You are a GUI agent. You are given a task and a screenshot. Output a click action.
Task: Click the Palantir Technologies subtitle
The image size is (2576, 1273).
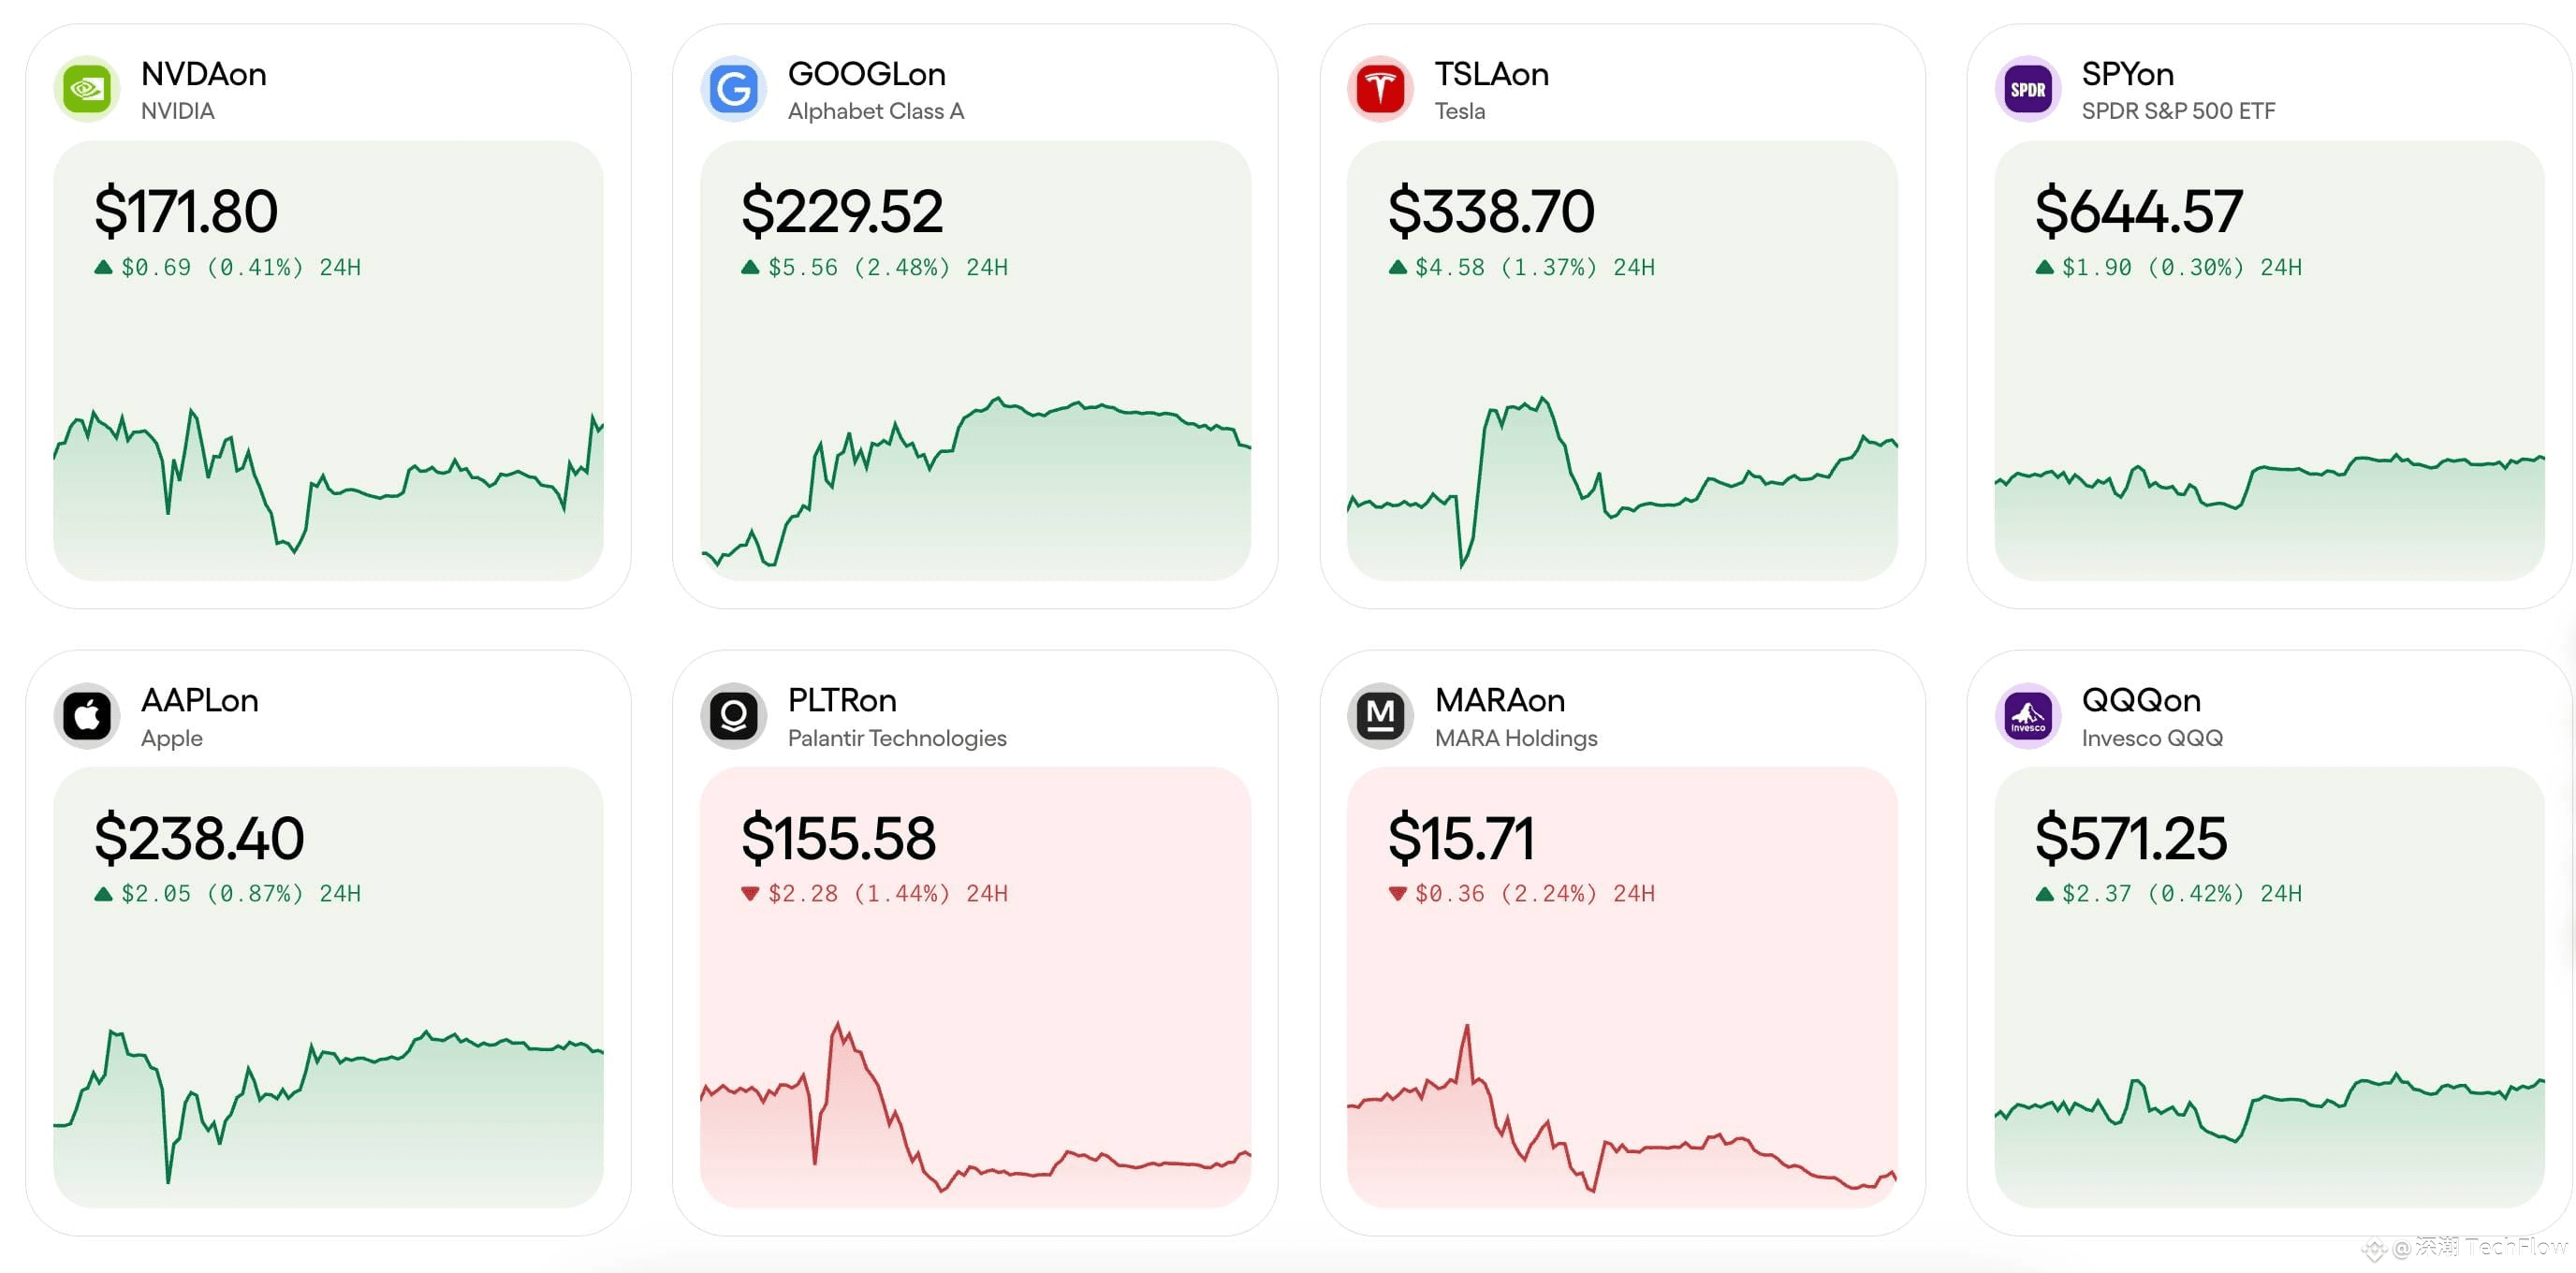(897, 738)
